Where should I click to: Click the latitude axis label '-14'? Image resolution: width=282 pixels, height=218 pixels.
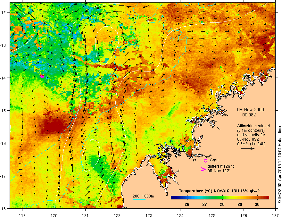coord(3,78)
